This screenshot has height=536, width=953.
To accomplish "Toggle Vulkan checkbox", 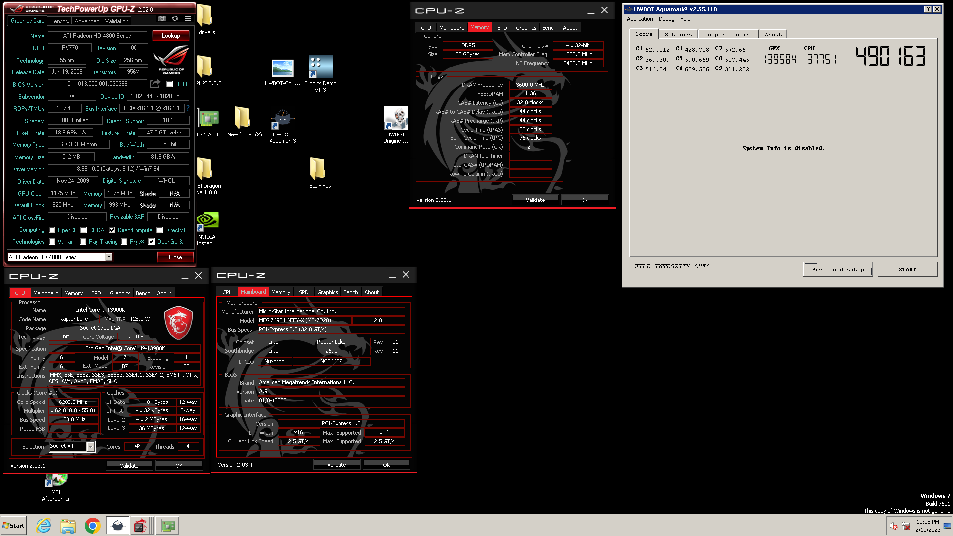I will pyautogui.click(x=52, y=242).
